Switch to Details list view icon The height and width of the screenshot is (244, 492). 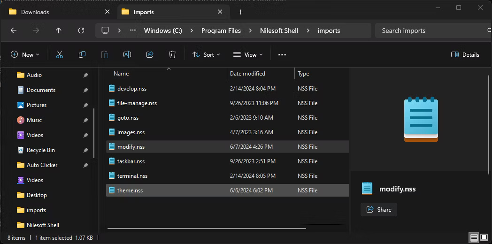[x=474, y=237]
